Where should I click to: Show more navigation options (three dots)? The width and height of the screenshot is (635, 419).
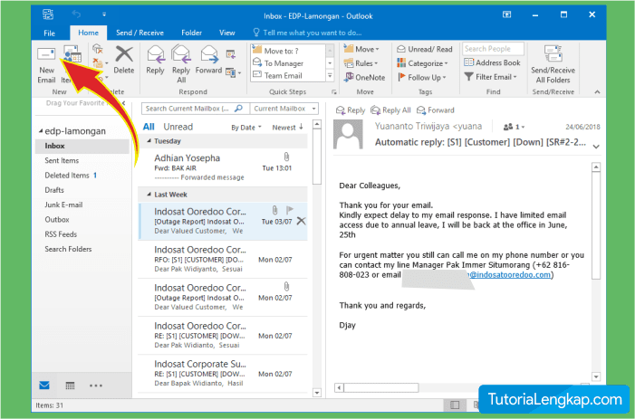coord(96,386)
